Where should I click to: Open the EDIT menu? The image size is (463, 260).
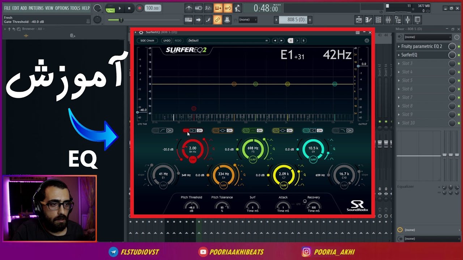16,8
